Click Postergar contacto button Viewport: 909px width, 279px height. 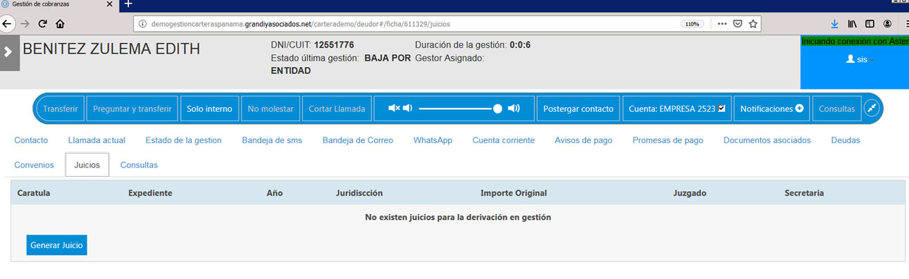point(579,109)
